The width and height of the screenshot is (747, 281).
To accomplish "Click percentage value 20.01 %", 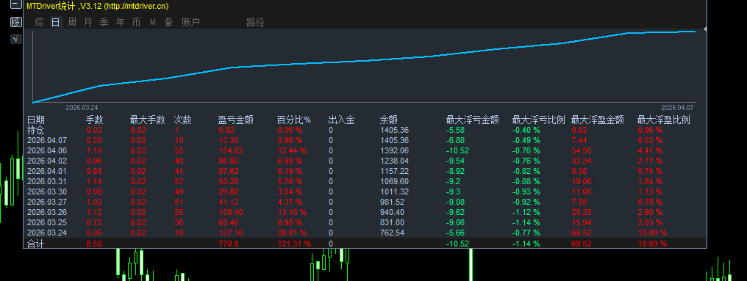I will click(x=292, y=233).
